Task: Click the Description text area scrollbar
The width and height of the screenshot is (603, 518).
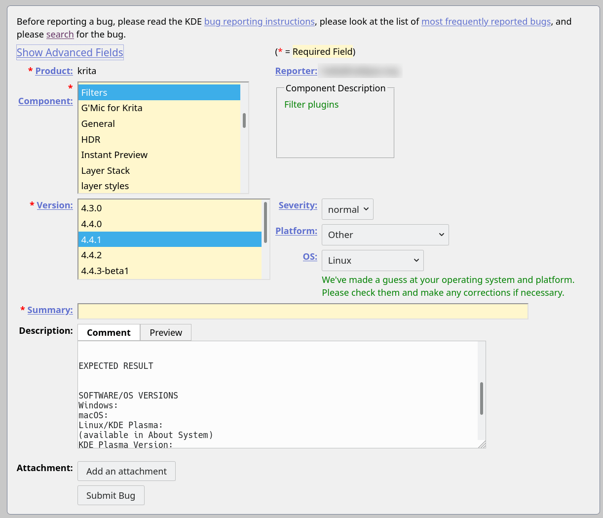Action: [x=481, y=398]
